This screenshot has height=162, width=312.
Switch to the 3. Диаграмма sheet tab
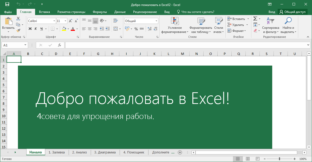pos(105,152)
